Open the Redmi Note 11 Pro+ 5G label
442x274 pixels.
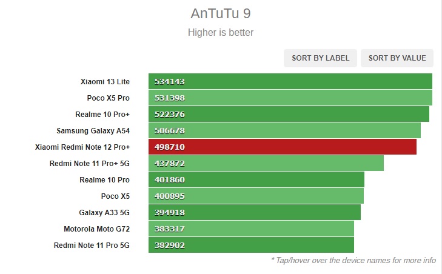[89, 164]
